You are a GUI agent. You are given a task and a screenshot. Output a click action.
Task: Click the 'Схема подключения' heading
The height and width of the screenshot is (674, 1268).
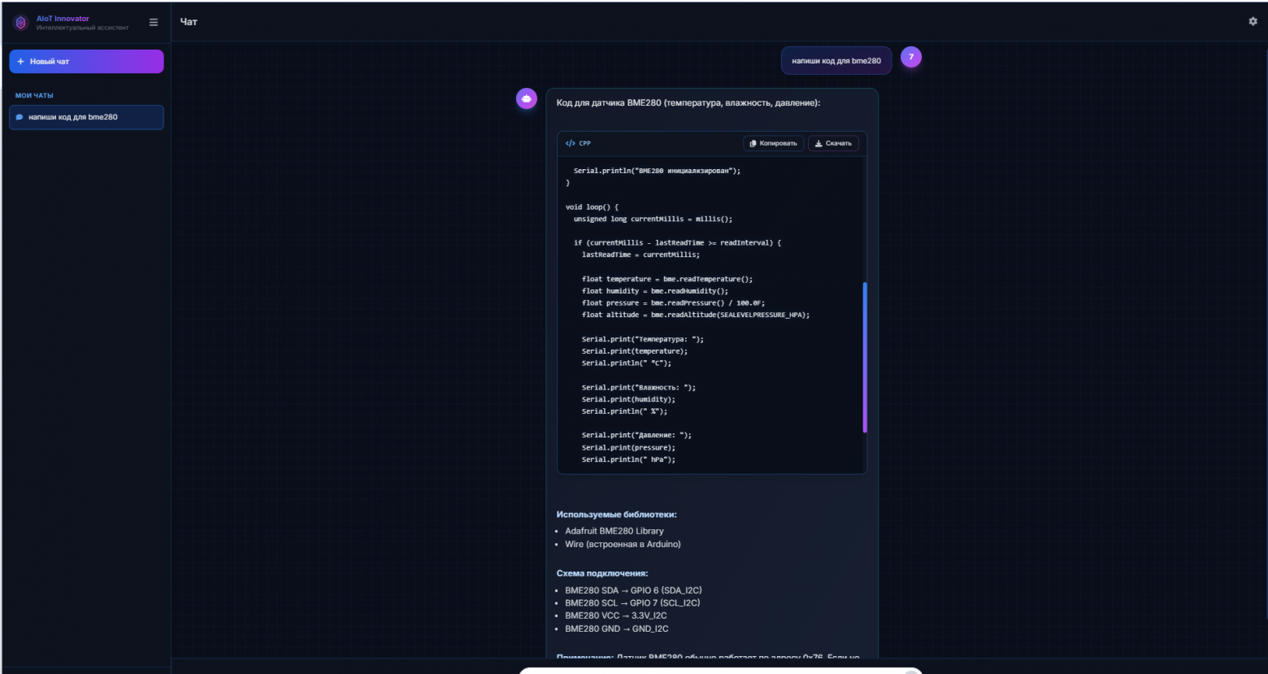pyautogui.click(x=601, y=573)
